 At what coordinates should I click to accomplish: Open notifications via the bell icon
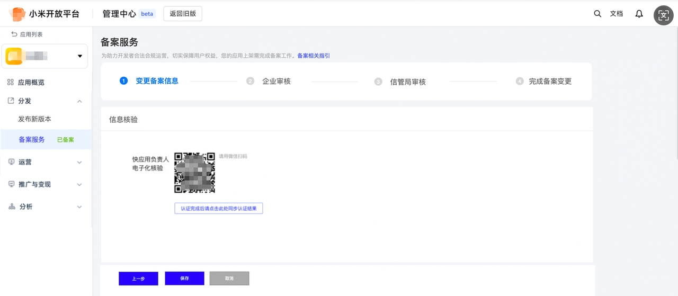pyautogui.click(x=639, y=14)
